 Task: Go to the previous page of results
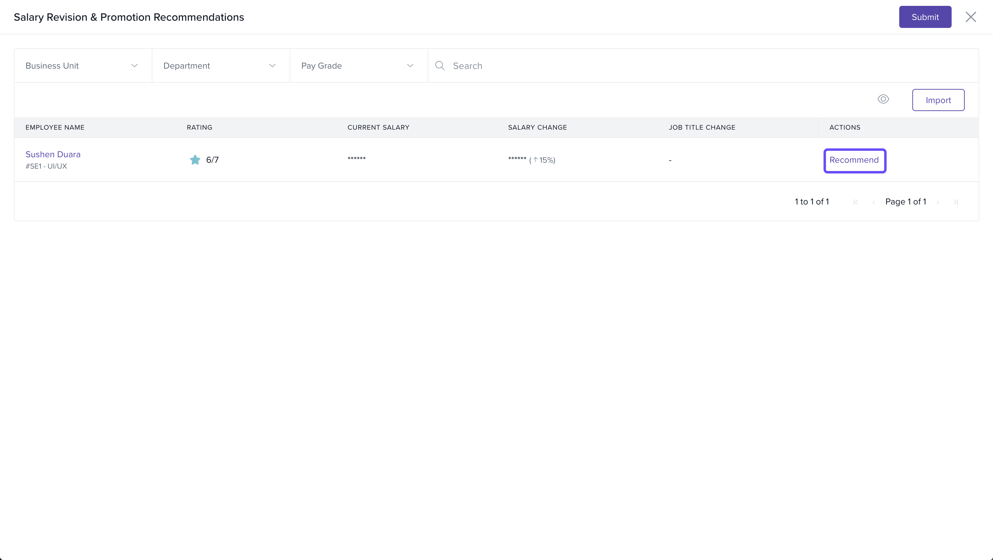pyautogui.click(x=873, y=202)
